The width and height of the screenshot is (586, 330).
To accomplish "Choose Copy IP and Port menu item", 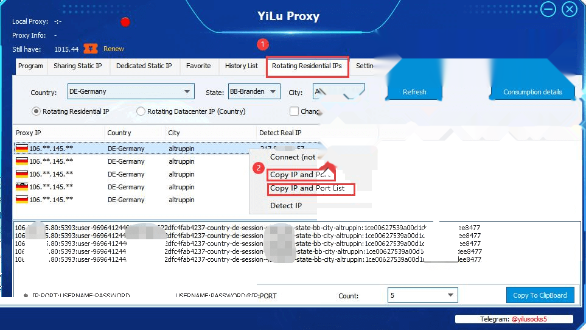I will point(301,175).
